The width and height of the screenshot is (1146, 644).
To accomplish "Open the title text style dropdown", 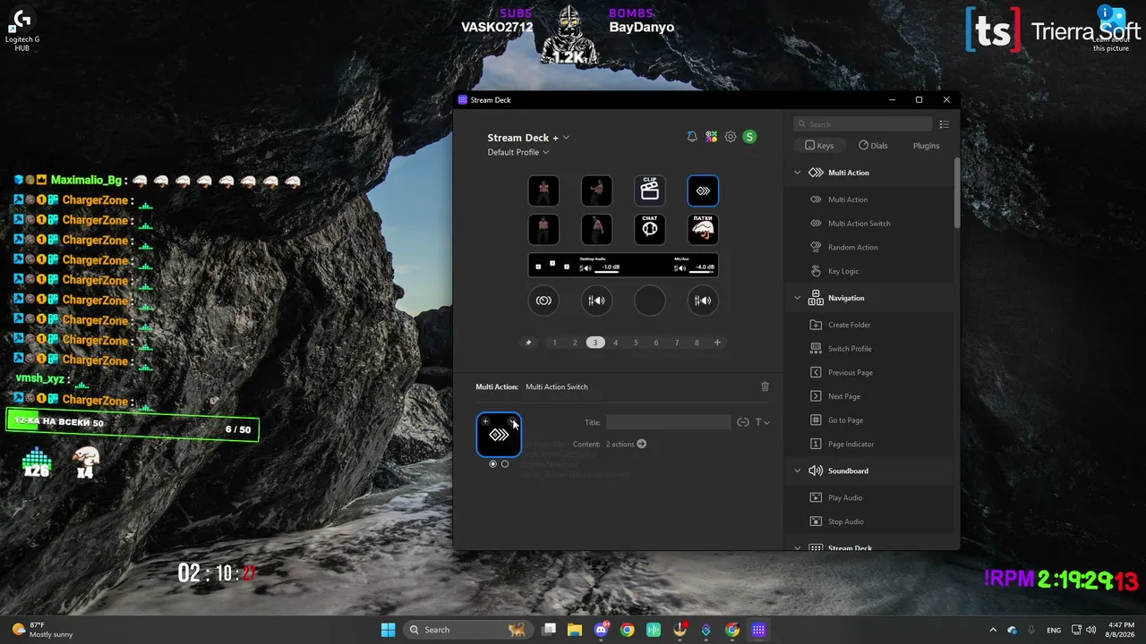I will click(x=763, y=422).
